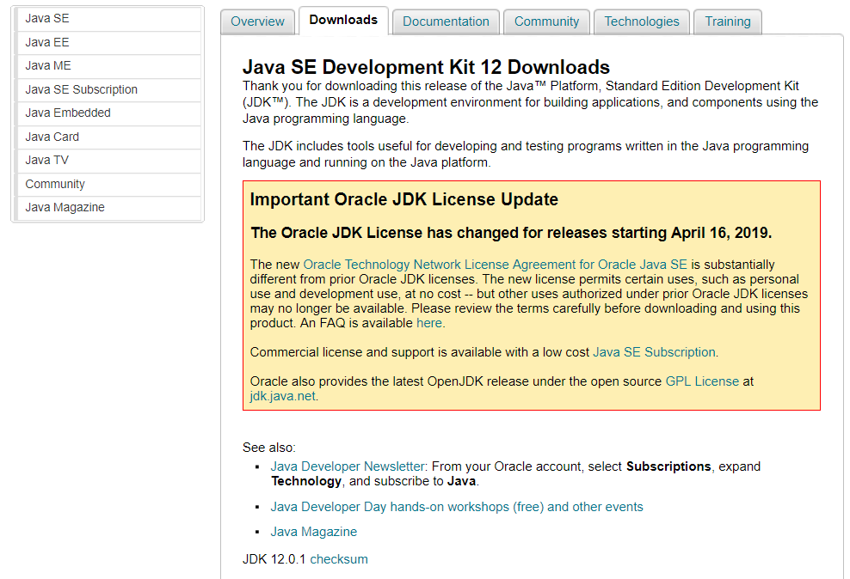Select Java ME in sidebar
Viewport: 850px width, 579px height.
pyautogui.click(x=108, y=66)
